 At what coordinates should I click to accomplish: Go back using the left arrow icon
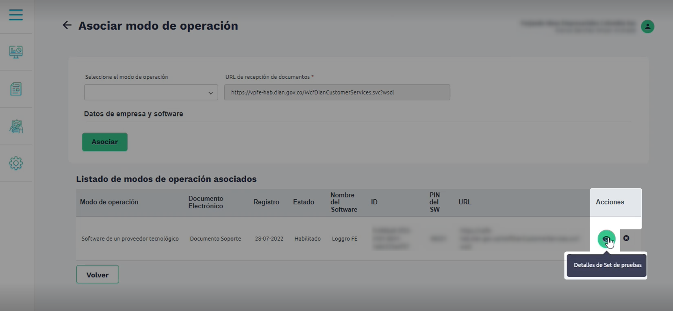[x=67, y=25]
